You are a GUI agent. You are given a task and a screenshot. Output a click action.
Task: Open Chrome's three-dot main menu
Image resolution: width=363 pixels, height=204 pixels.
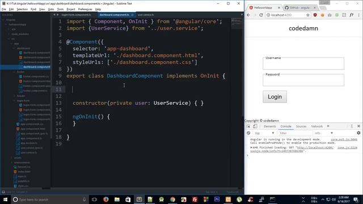tap(358, 15)
